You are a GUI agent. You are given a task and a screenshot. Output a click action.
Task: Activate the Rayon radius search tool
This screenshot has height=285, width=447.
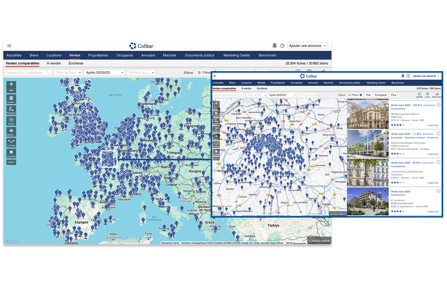(x=11, y=121)
